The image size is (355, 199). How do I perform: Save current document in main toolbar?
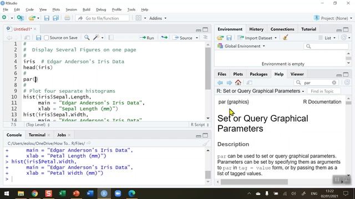(x=47, y=18)
